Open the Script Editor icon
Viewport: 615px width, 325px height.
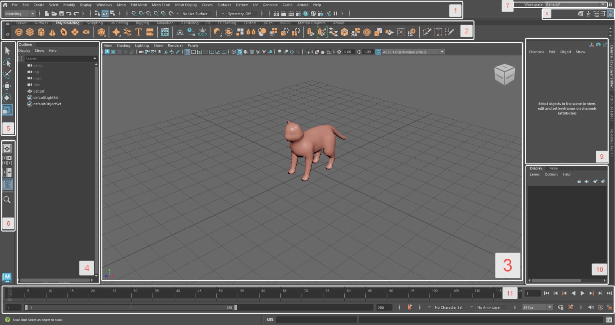coord(609,319)
